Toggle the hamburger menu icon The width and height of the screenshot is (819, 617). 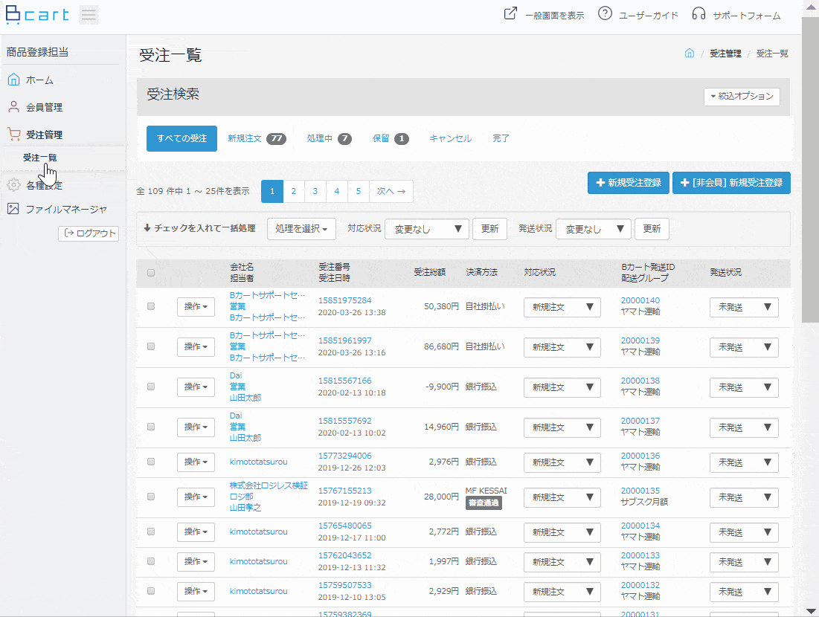click(x=89, y=14)
